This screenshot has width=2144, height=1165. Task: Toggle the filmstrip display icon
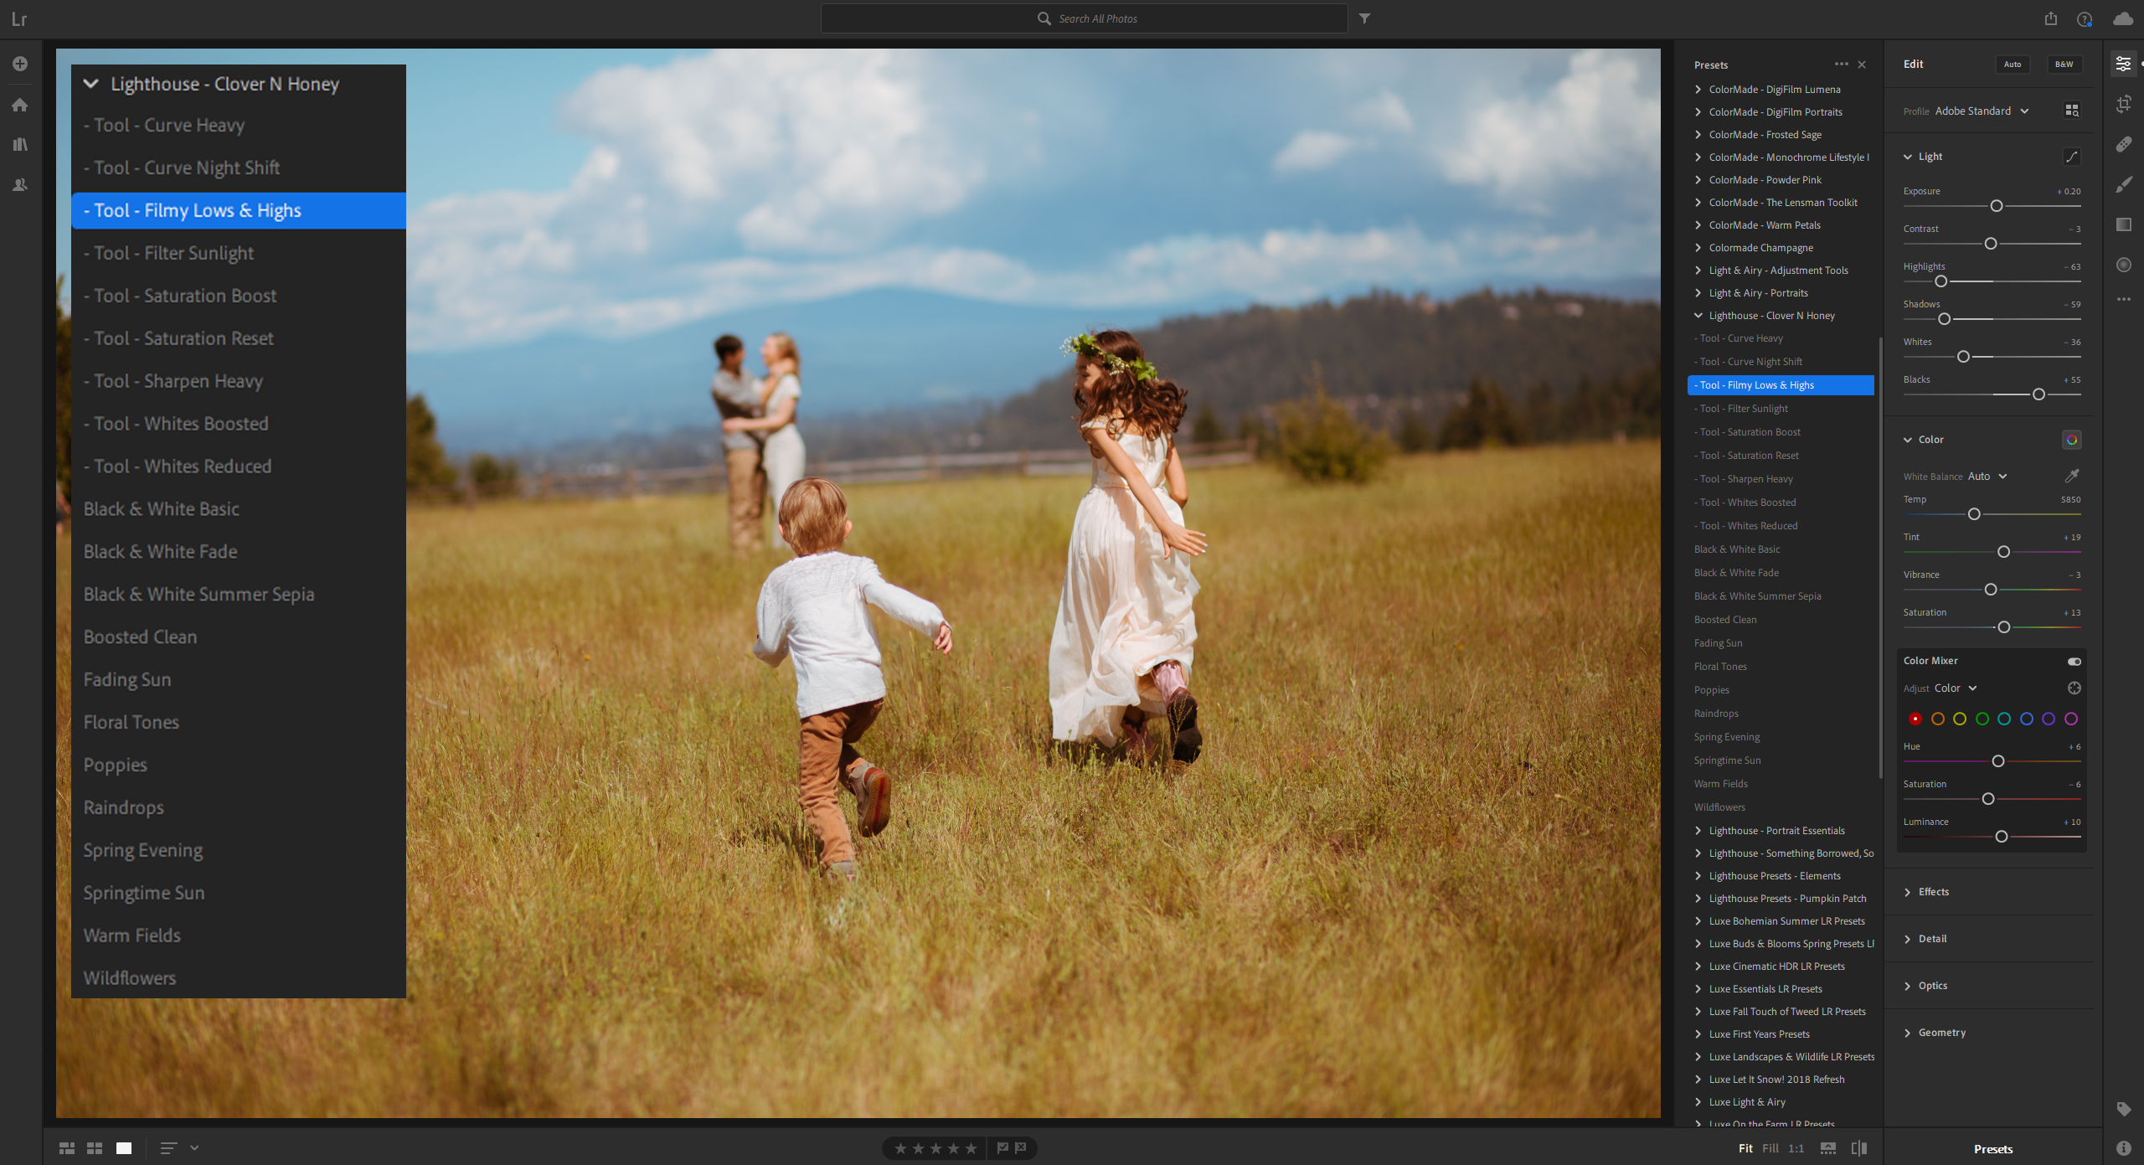click(x=1828, y=1148)
